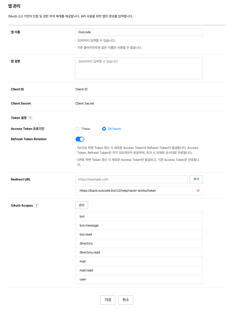This screenshot has height=312, width=233.
Task: Focus the 앱 이름 field containing Outcode
Action: pos(139,32)
